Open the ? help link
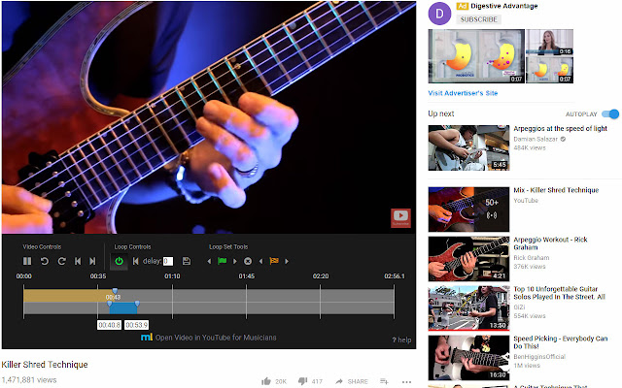Screen dimensions: 622x388 pyautogui.click(x=401, y=340)
